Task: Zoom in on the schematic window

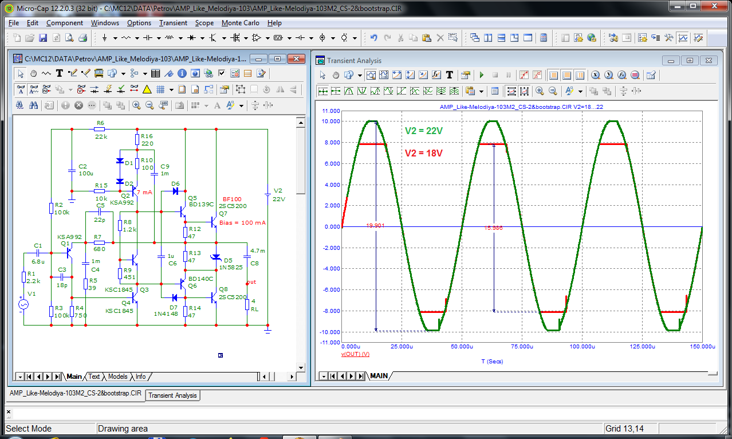Action: [136, 105]
